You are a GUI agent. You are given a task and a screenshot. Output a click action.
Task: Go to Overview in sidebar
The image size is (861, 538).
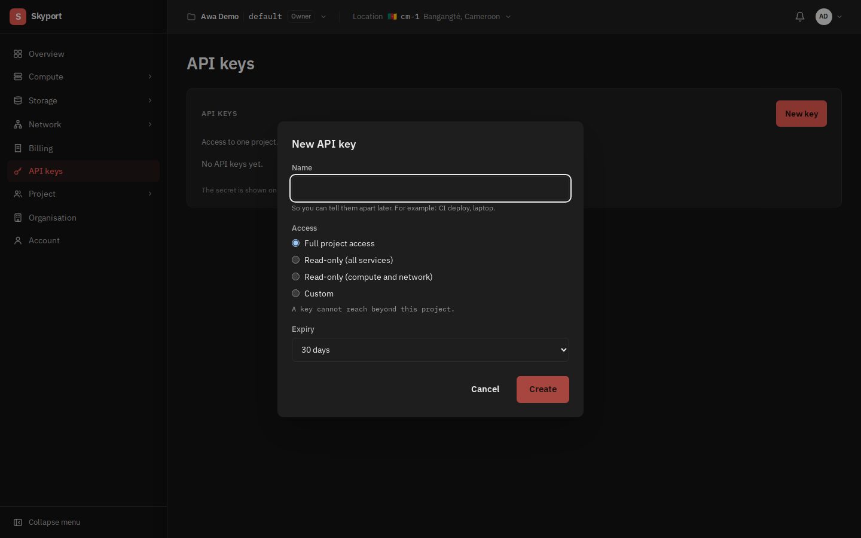[x=84, y=54]
